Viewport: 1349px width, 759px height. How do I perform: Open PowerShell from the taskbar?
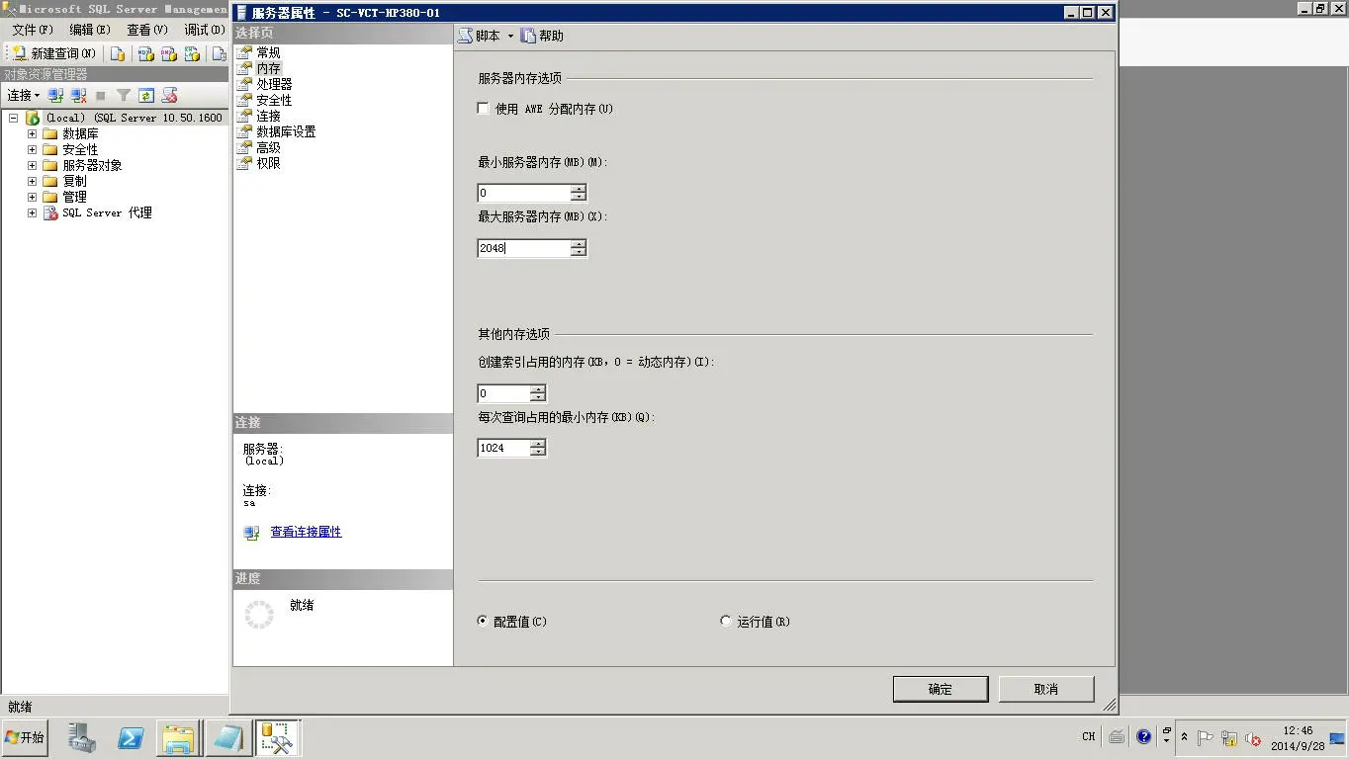[x=131, y=738]
